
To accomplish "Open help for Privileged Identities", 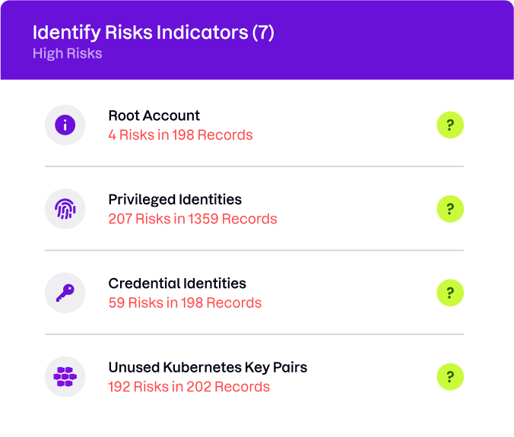I will [x=450, y=209].
